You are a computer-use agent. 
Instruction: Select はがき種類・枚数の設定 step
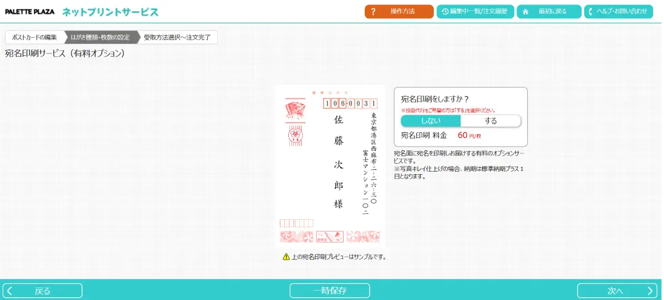pyautogui.click(x=101, y=37)
